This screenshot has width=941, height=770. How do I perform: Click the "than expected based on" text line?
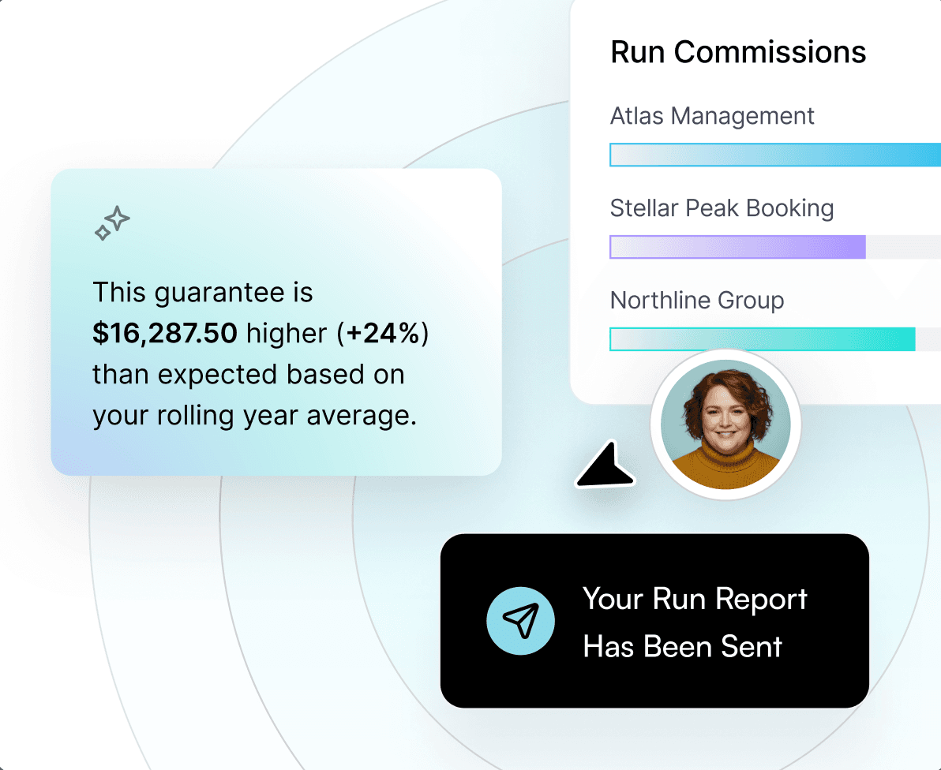tap(248, 374)
